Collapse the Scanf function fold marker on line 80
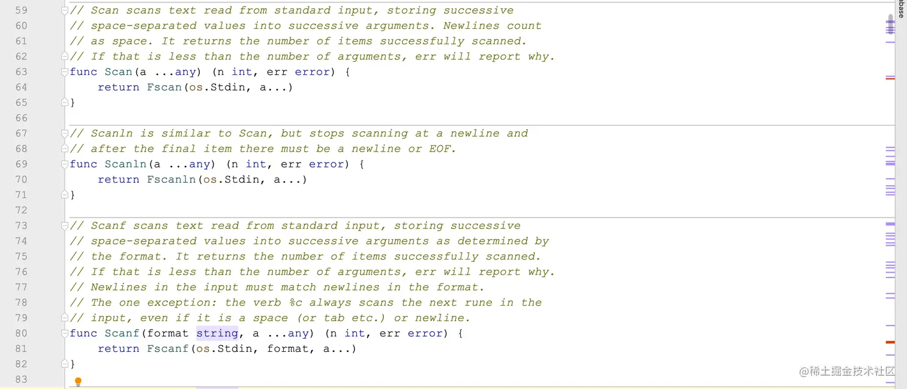This screenshot has width=907, height=389. pyautogui.click(x=65, y=333)
